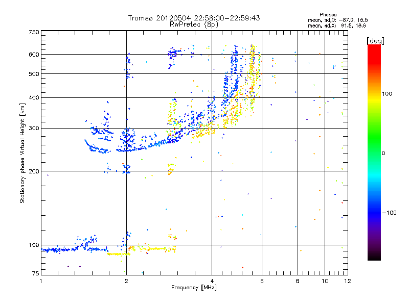Click the x-axis tick '10'
The image size is (409, 306).
click(x=325, y=281)
